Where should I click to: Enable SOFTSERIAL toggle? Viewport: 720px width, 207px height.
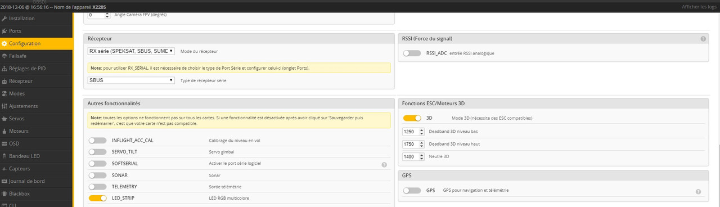click(x=97, y=164)
